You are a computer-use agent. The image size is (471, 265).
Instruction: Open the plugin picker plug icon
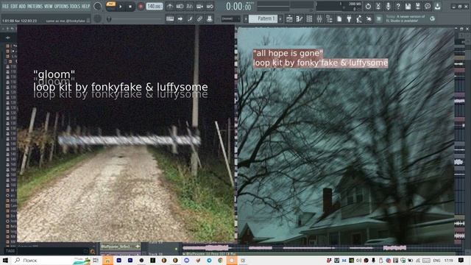click(x=349, y=19)
